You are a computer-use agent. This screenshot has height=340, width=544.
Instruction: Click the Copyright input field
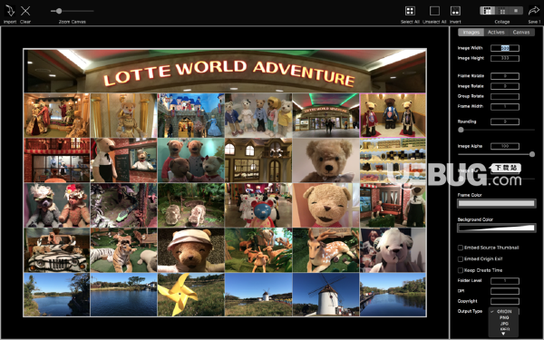505,302
